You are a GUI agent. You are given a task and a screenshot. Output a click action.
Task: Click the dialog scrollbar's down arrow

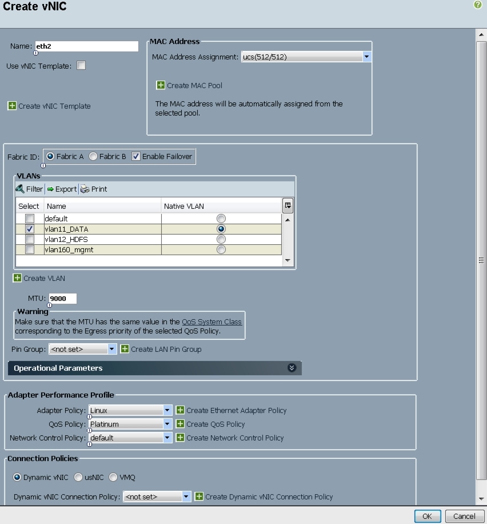(481, 499)
